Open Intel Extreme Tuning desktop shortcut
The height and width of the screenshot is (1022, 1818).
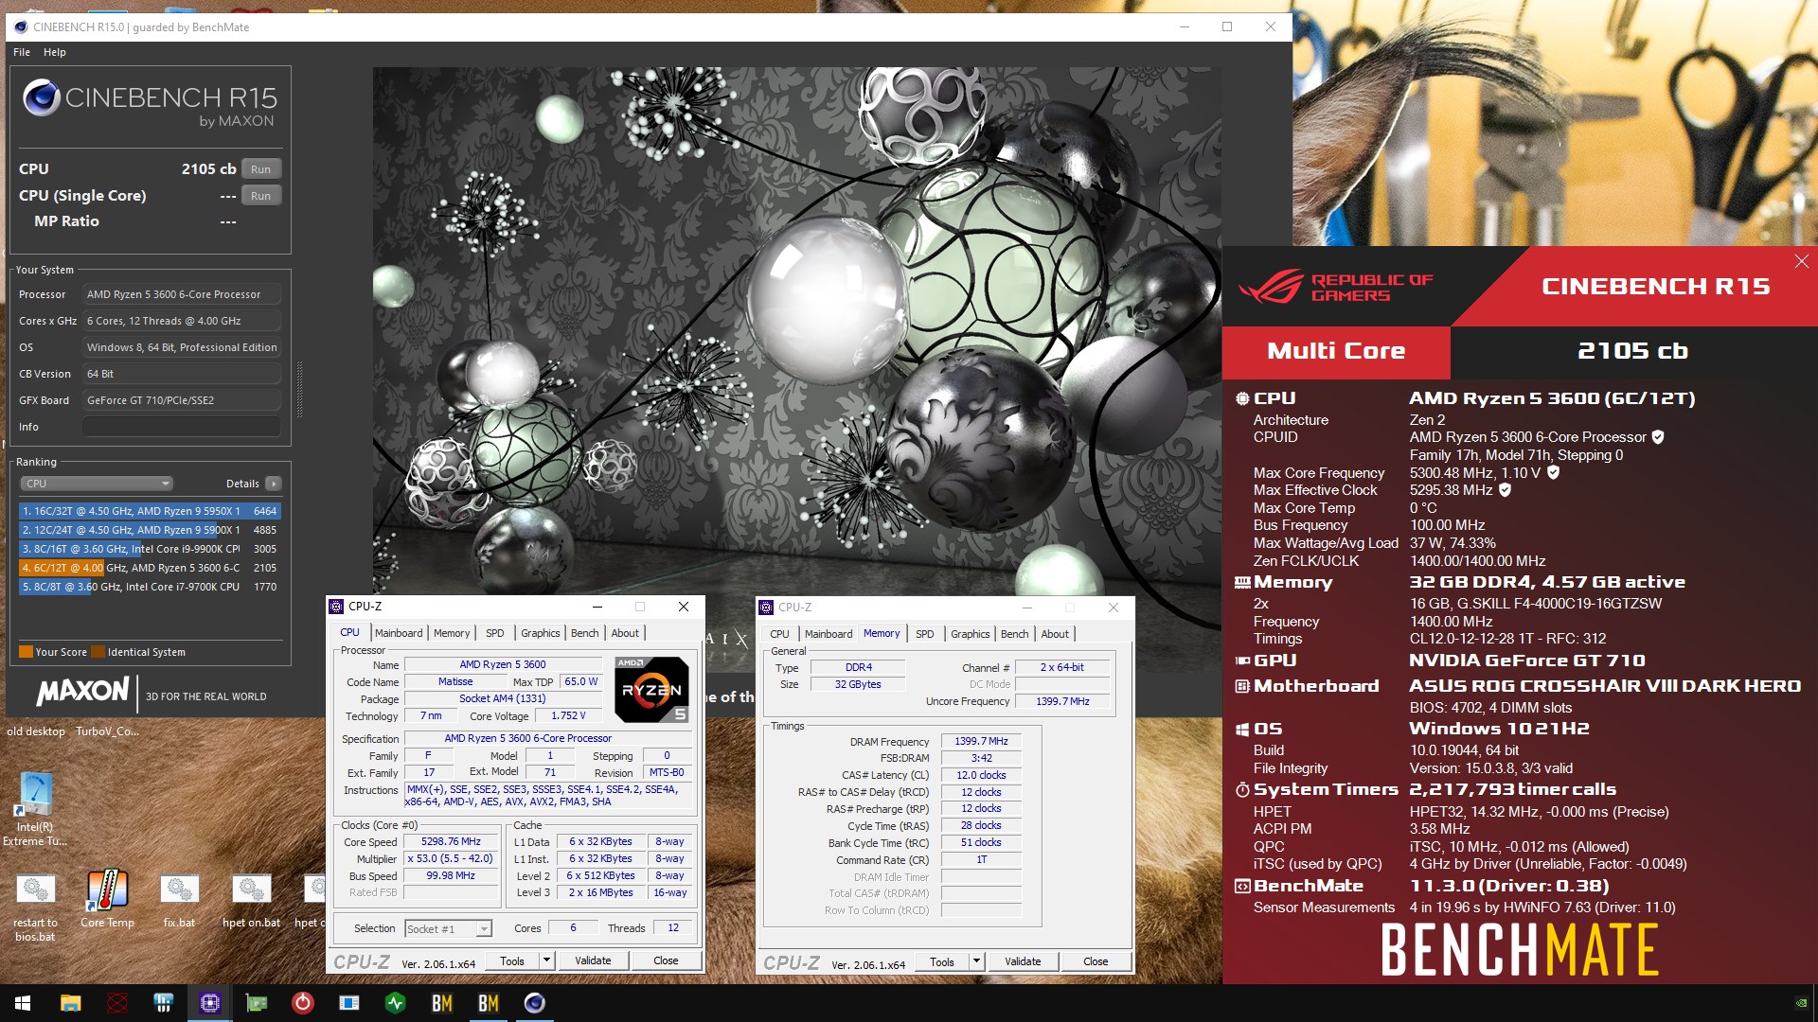tap(34, 807)
